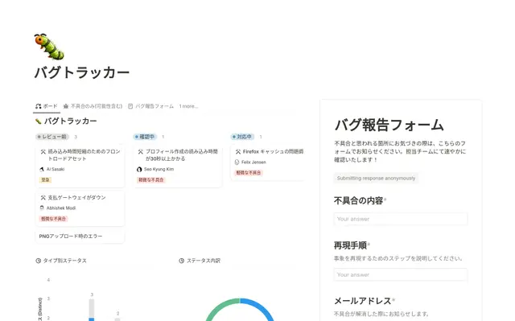
Task: Click the chart icon beside ステータス内訳
Action: click(182, 261)
